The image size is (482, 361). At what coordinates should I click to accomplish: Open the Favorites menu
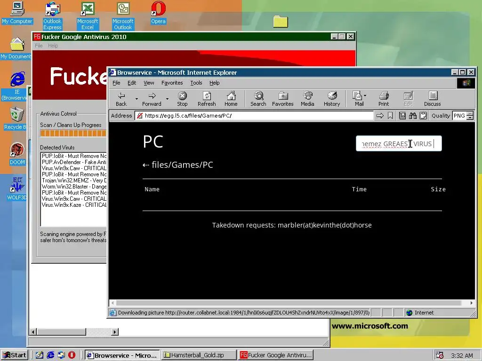pos(172,83)
